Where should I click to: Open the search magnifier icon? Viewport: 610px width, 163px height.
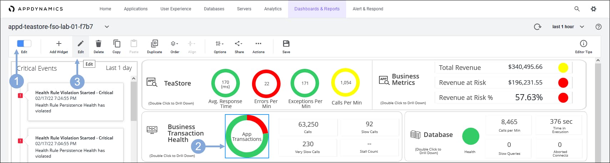click(x=577, y=9)
